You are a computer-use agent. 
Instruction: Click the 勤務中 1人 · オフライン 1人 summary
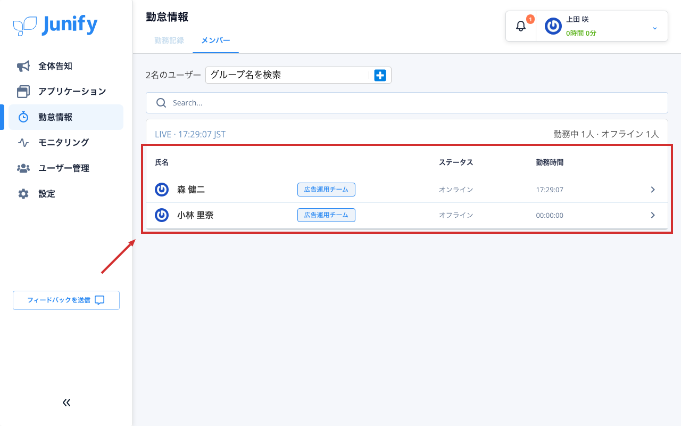click(606, 134)
